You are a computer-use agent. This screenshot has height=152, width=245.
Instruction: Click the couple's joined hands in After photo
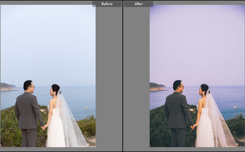(192, 127)
